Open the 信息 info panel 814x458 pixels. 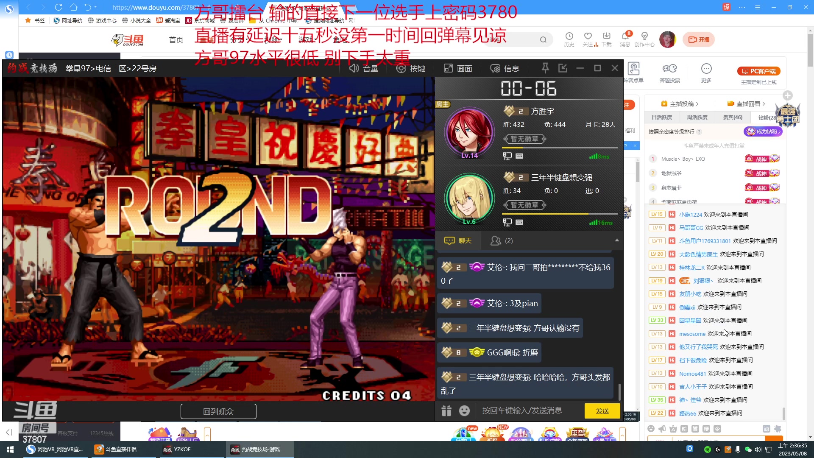[x=505, y=68]
